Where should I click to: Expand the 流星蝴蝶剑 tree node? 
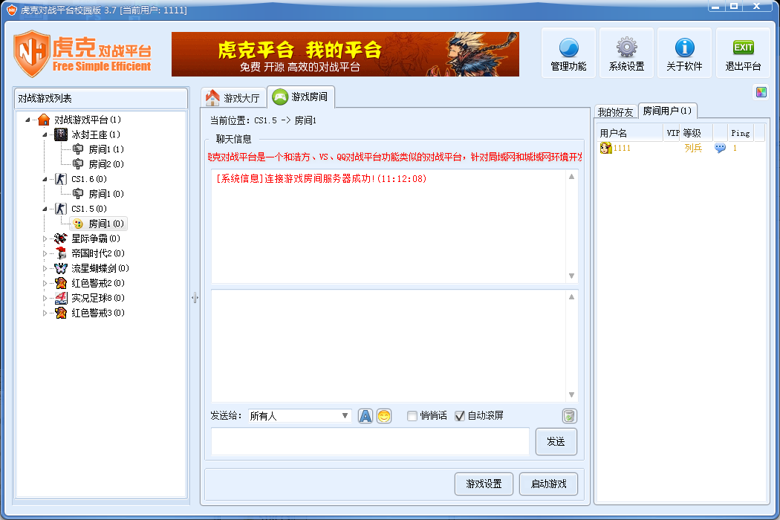pyautogui.click(x=45, y=269)
